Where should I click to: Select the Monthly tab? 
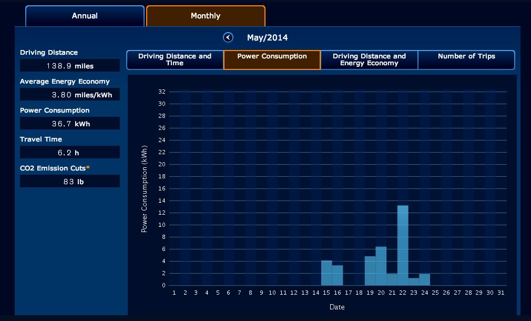click(x=206, y=16)
